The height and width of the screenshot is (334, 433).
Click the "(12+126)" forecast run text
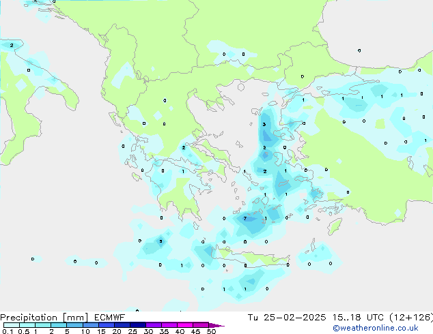point(411,318)
